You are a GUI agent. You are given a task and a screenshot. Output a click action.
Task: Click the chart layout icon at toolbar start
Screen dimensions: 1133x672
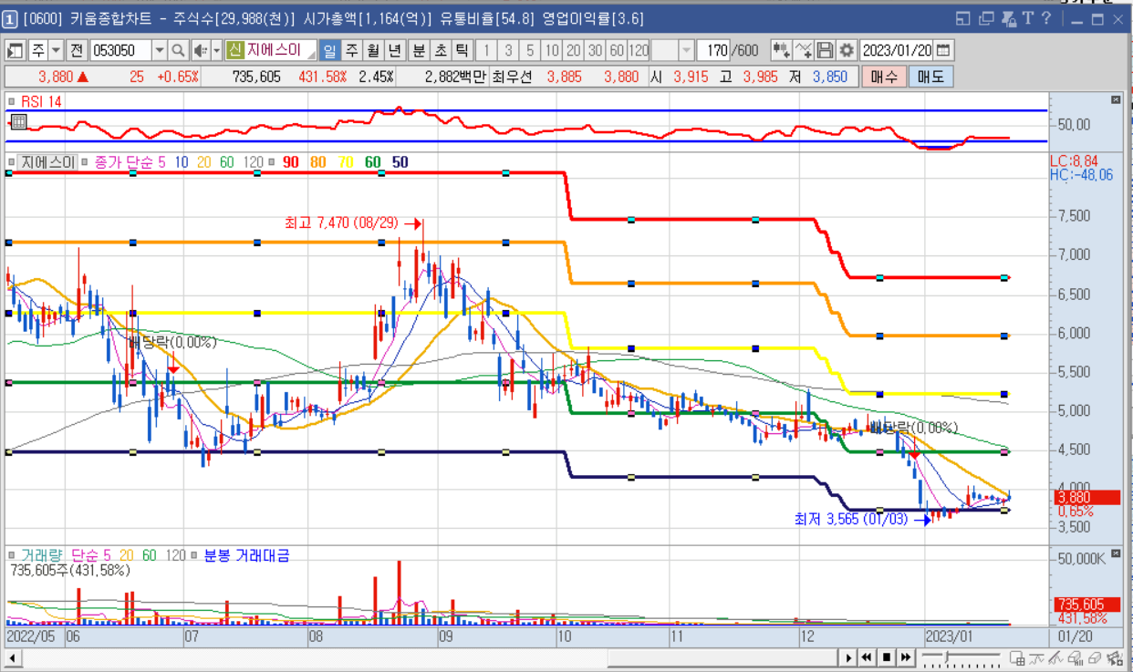[16, 50]
